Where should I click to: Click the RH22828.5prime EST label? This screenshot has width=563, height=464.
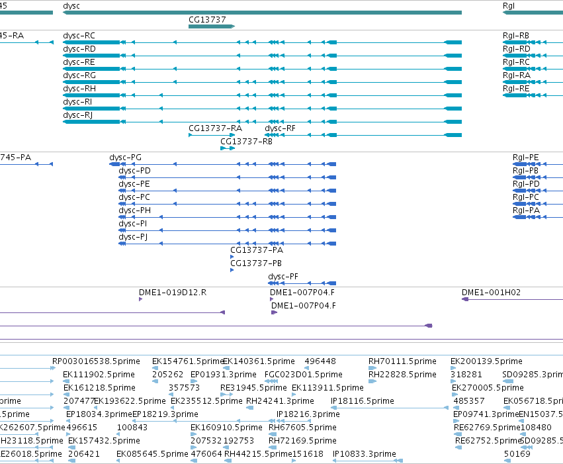pos(402,374)
